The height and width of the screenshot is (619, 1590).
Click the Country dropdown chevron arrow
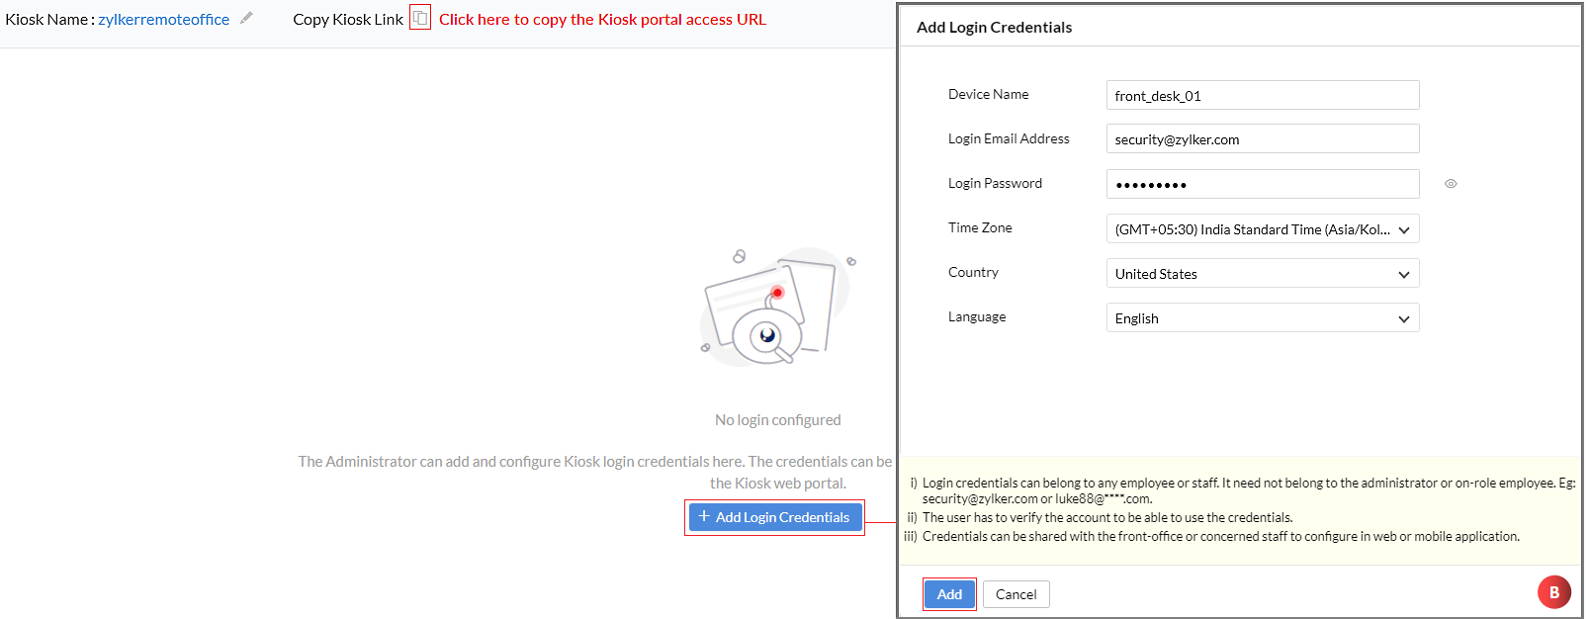[x=1404, y=275]
